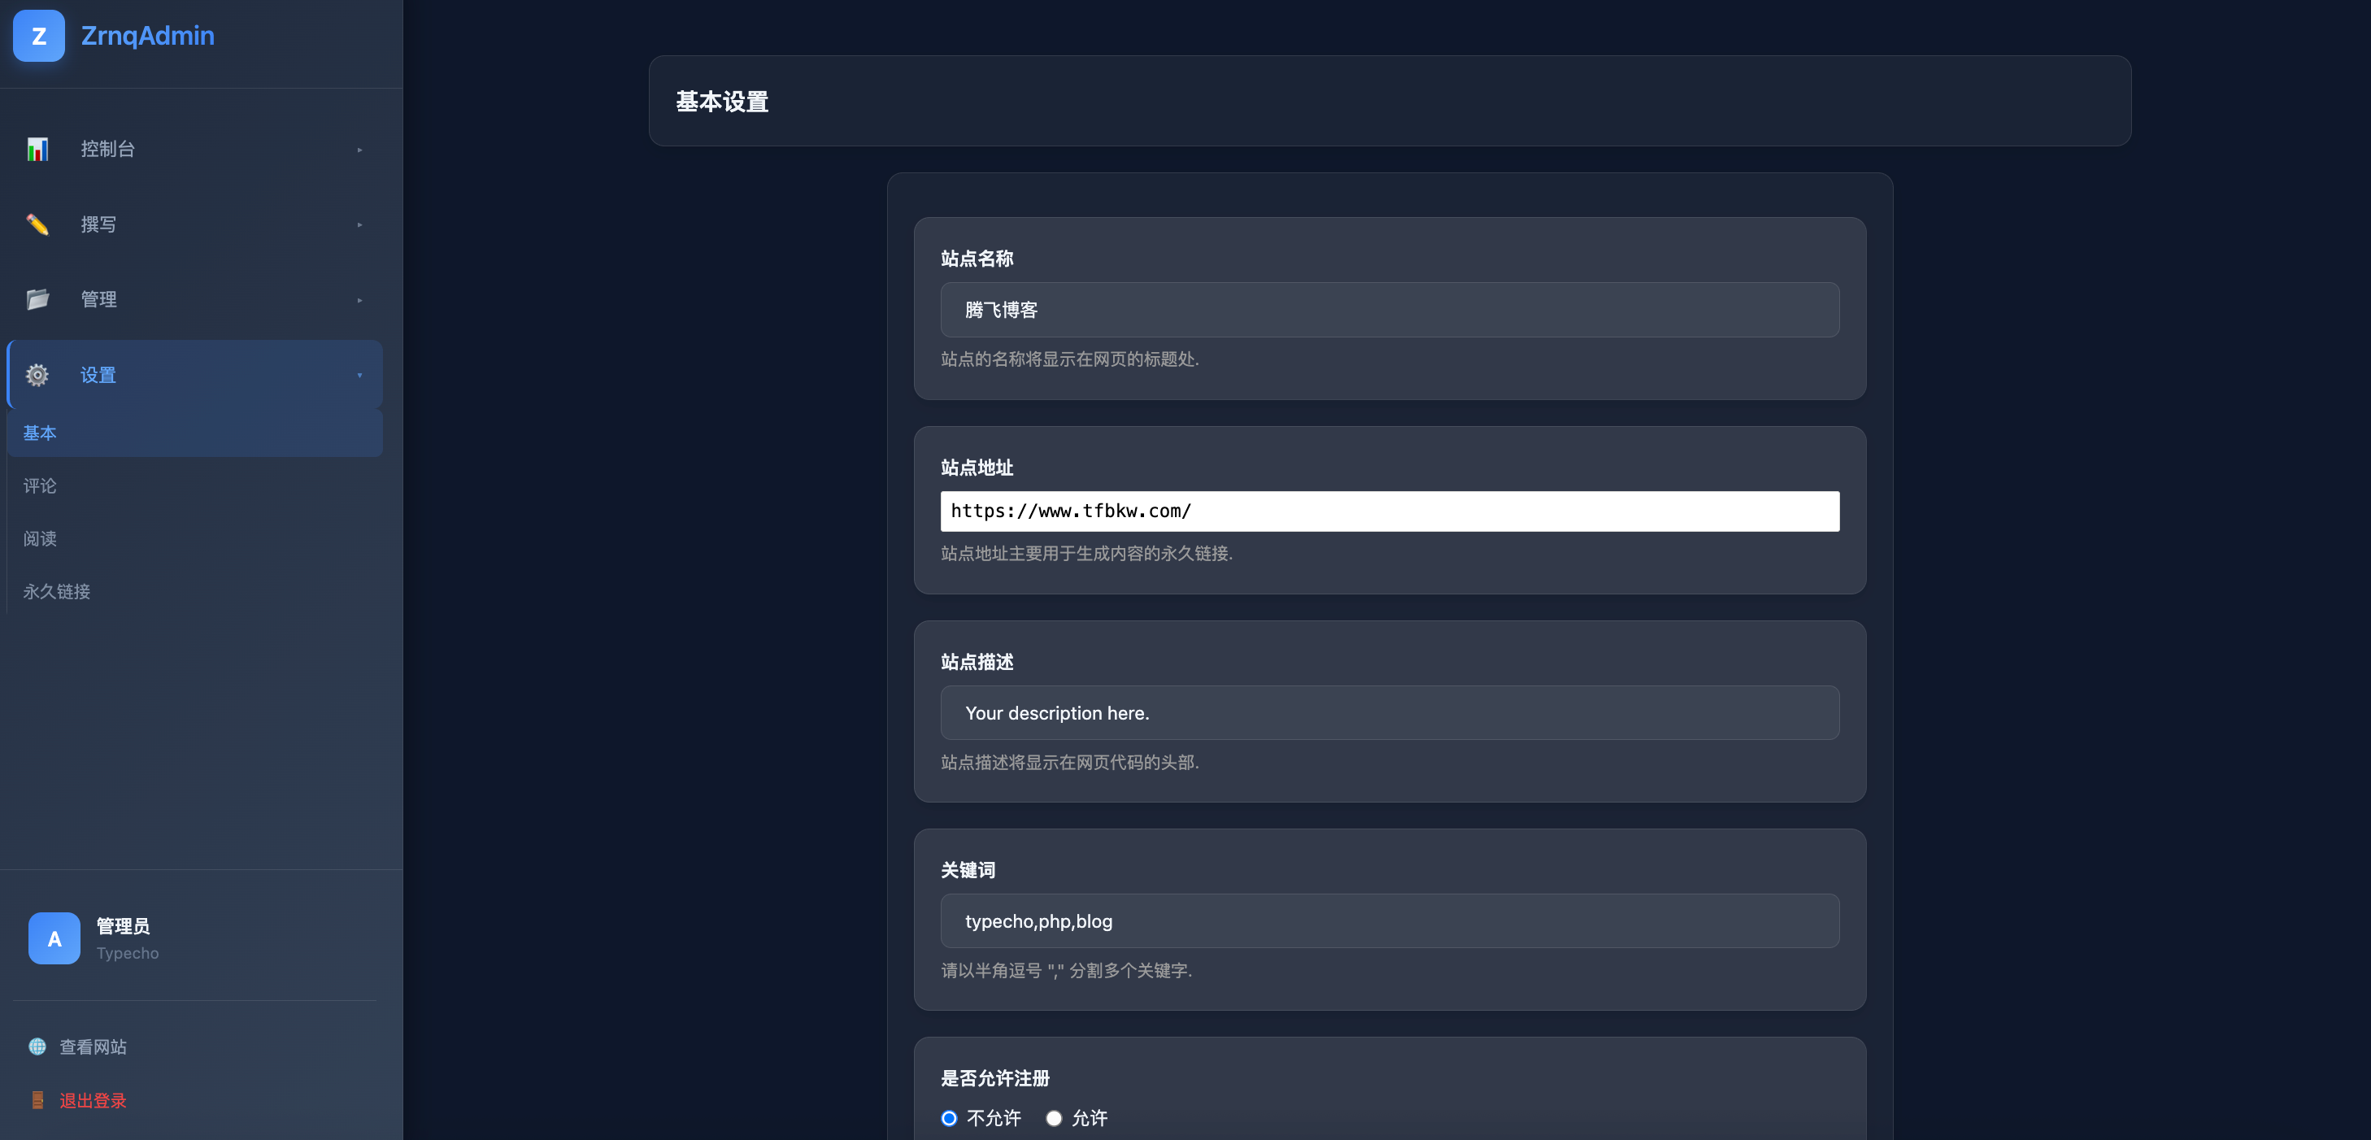Viewport: 2371px width, 1140px height.
Task: Click the dashboard bar chart icon
Action: [37, 149]
